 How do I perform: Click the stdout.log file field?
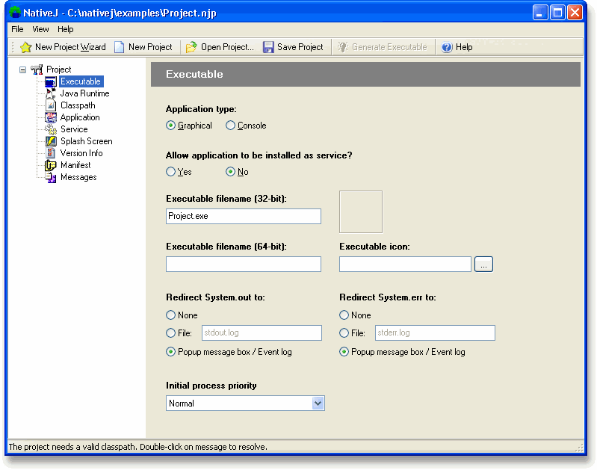coord(262,333)
